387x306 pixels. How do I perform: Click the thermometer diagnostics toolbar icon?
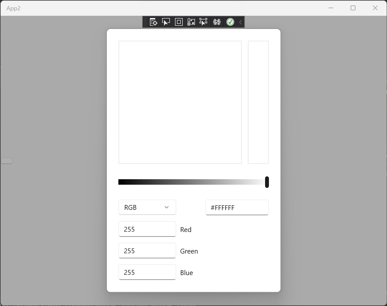pyautogui.click(x=191, y=22)
